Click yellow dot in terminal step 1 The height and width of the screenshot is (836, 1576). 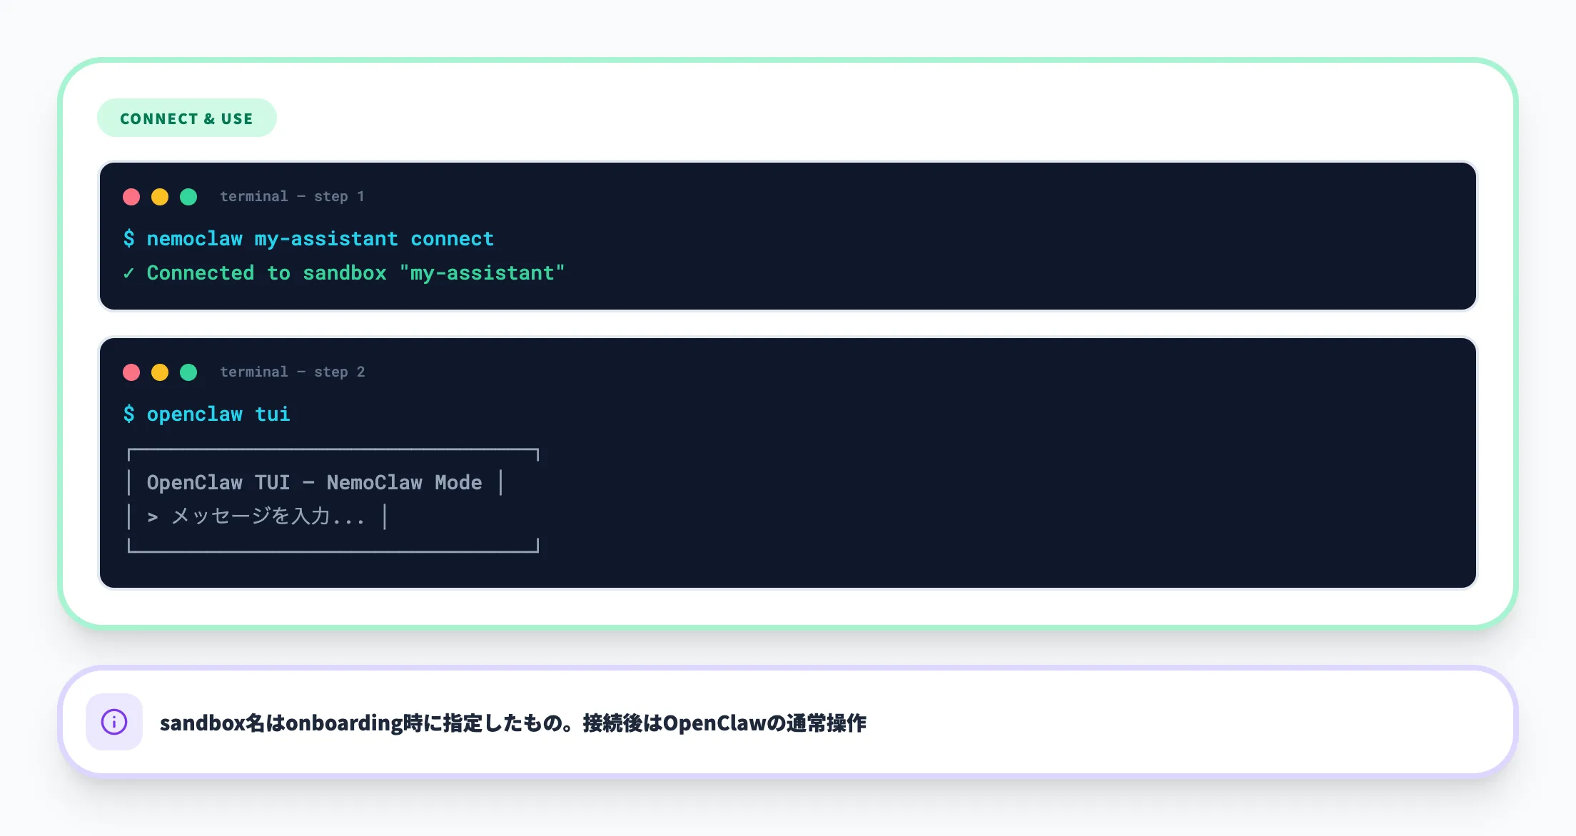pyautogui.click(x=160, y=197)
